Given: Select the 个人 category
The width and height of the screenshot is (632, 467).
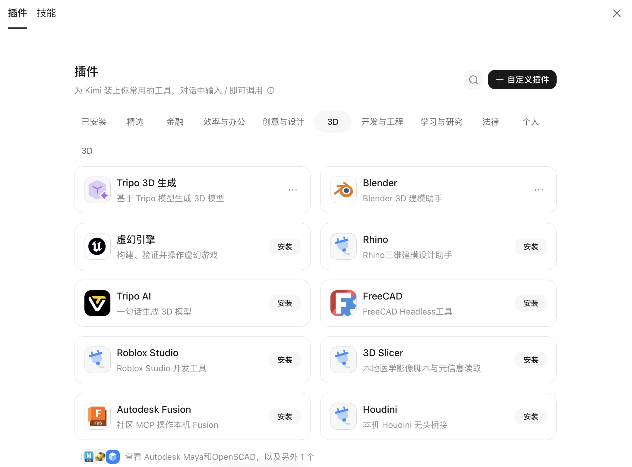Looking at the screenshot, I should pyautogui.click(x=531, y=122).
